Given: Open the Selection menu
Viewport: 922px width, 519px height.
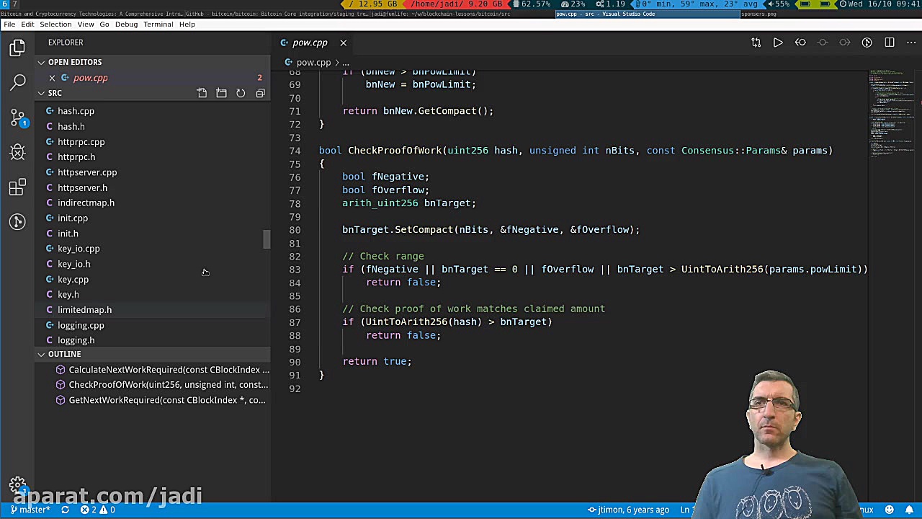Looking at the screenshot, I should pyautogui.click(x=55, y=24).
